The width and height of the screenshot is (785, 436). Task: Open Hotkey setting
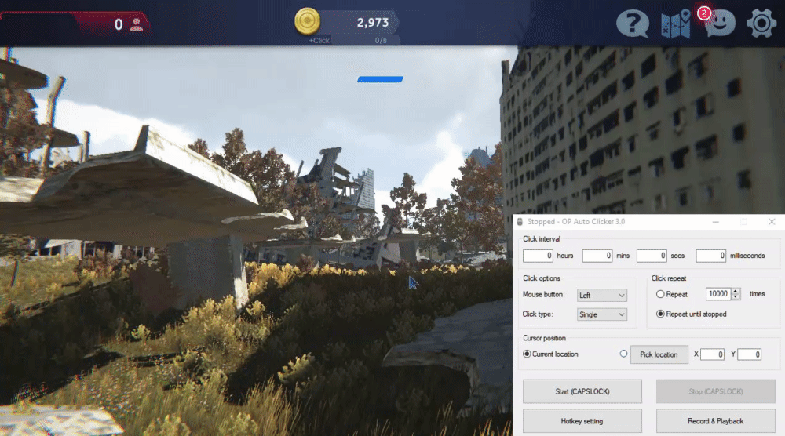point(582,421)
